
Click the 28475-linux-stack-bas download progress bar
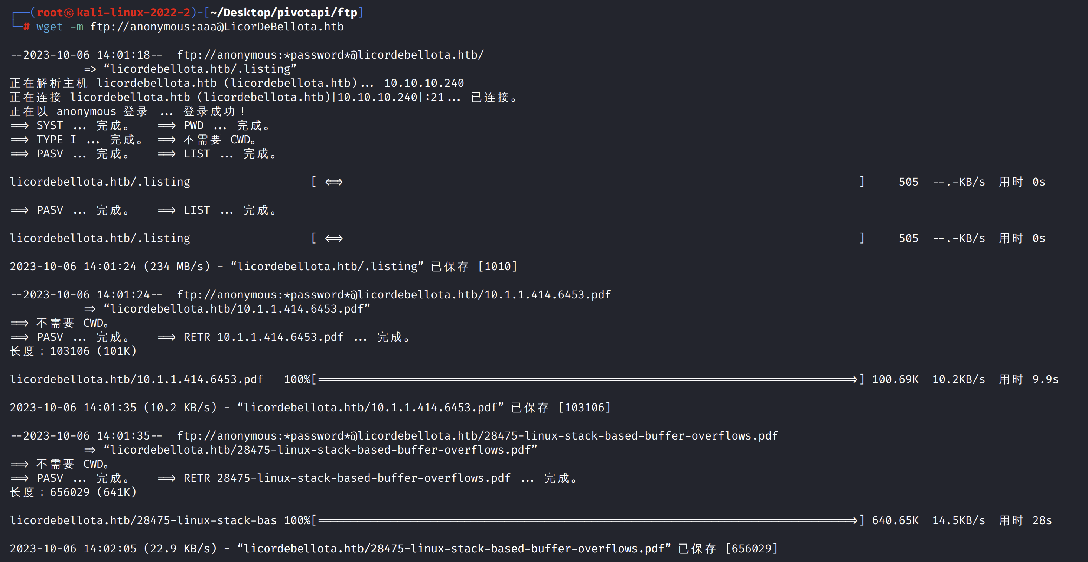point(587,521)
